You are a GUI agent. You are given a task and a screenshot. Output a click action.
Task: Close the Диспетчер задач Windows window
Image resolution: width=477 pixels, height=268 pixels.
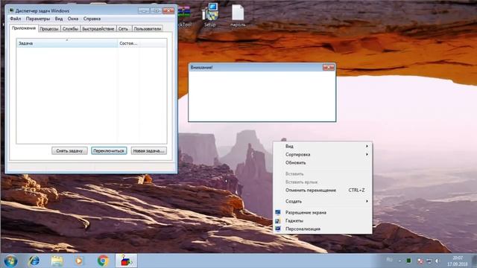pyautogui.click(x=168, y=10)
